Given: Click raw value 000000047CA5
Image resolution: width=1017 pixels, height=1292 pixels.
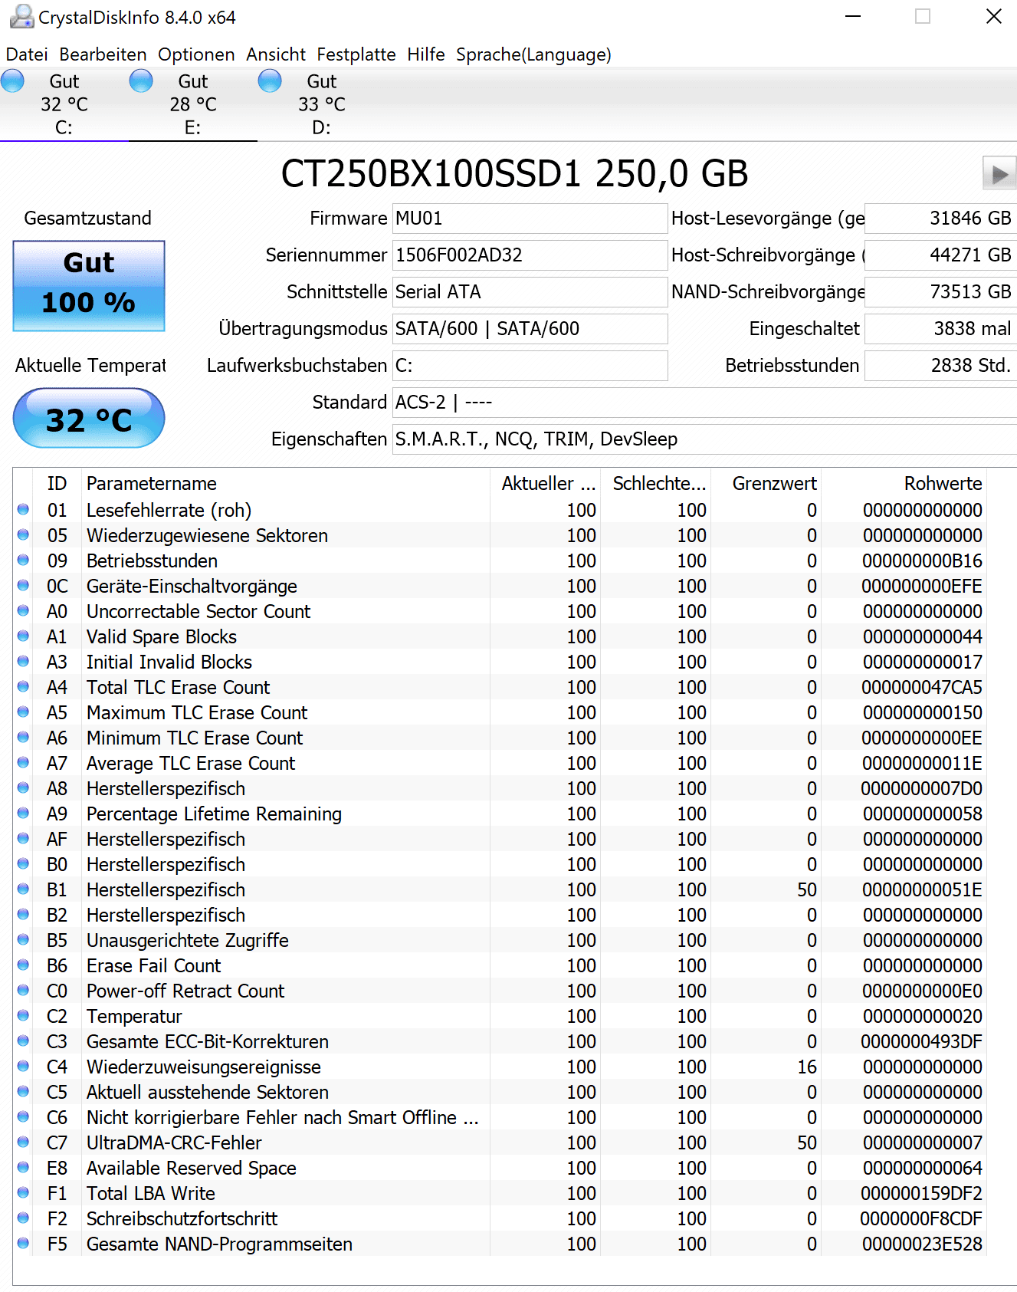Looking at the screenshot, I should 922,687.
